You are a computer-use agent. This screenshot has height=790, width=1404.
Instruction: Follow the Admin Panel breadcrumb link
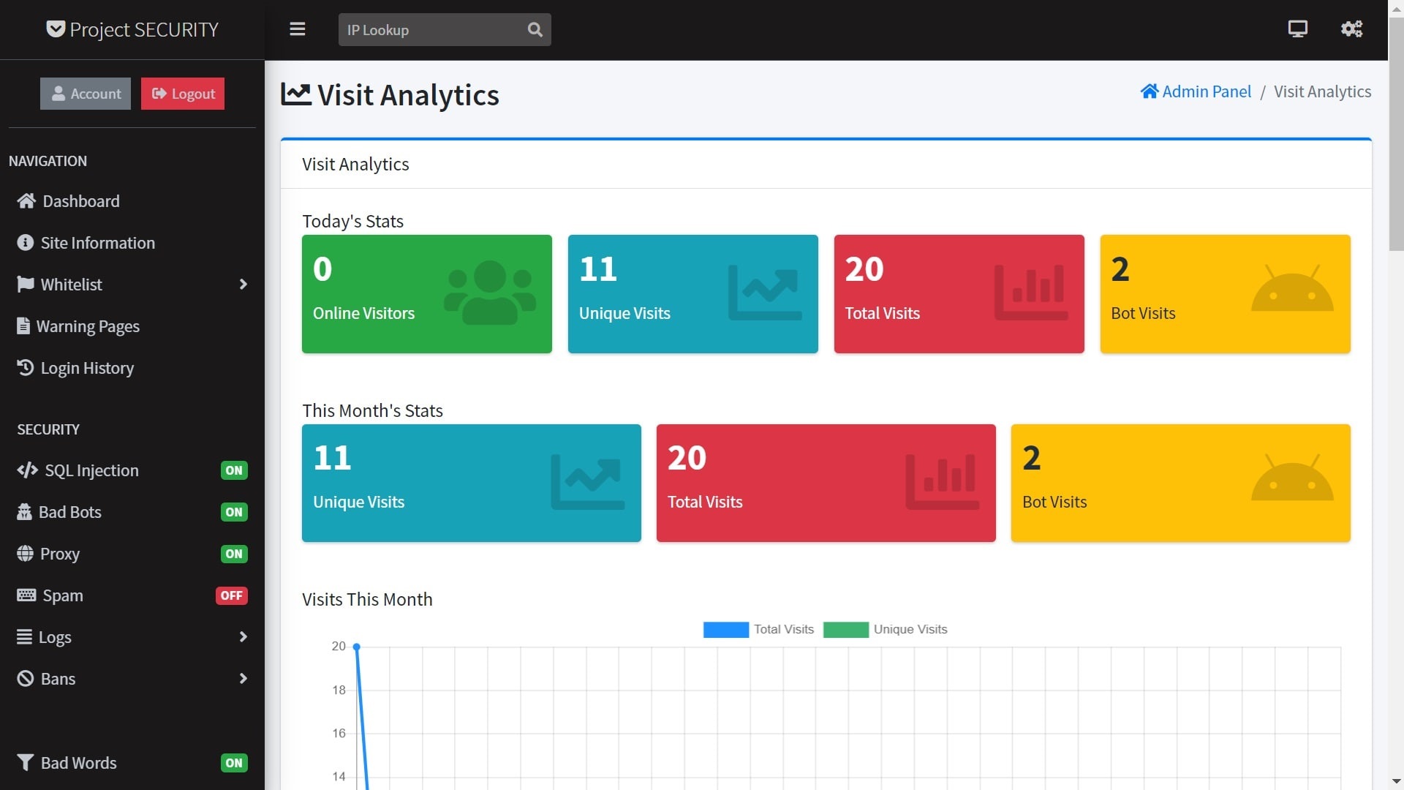[x=1207, y=91]
